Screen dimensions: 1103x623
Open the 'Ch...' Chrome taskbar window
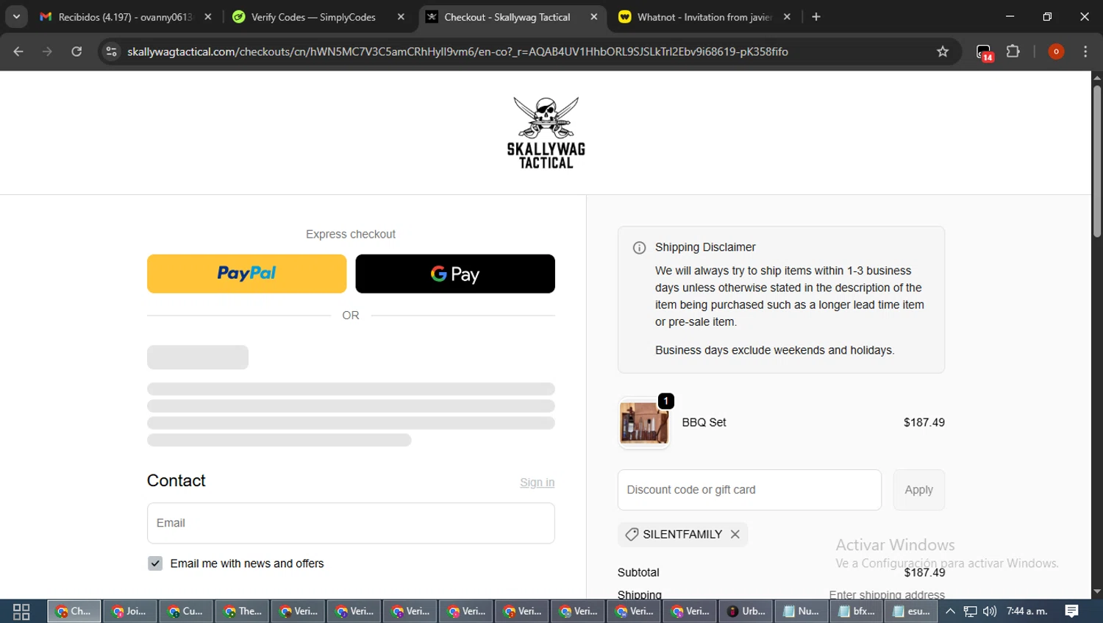click(74, 611)
